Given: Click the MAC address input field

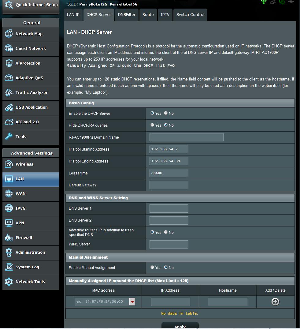Looking at the screenshot, I should coord(102,302).
